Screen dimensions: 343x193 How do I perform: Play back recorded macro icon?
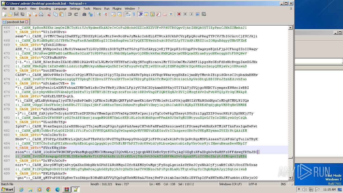191,14
